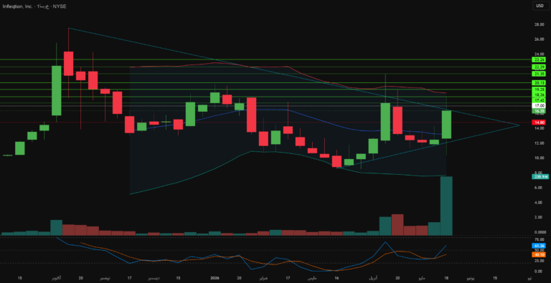The width and height of the screenshot is (551, 283).
Task: Select the tall green October candle
Action: pos(56,90)
